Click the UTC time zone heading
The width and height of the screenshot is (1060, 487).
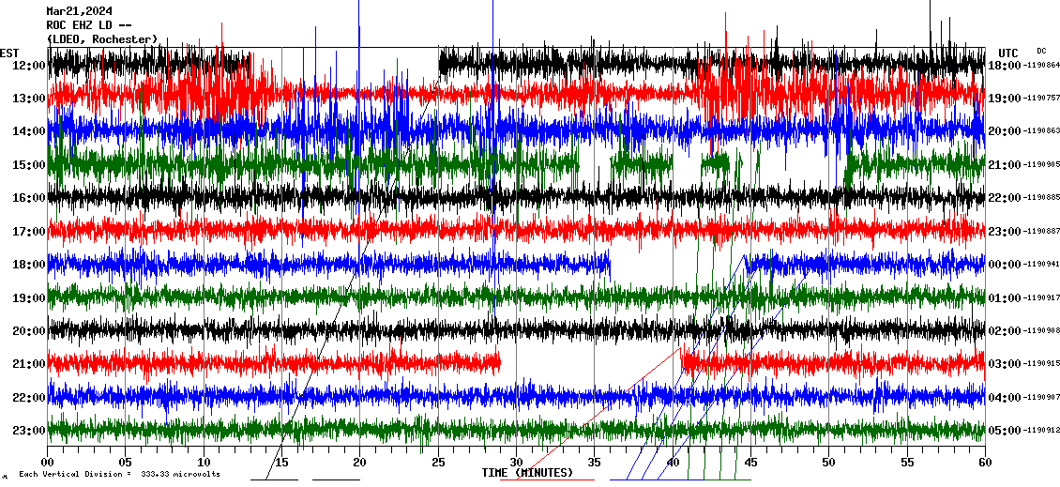(x=1008, y=53)
